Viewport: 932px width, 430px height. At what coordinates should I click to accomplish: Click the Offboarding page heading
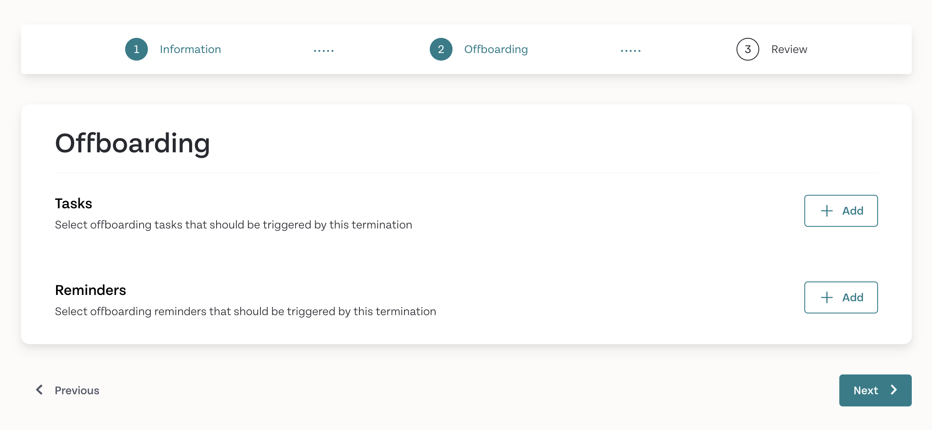pos(132,143)
